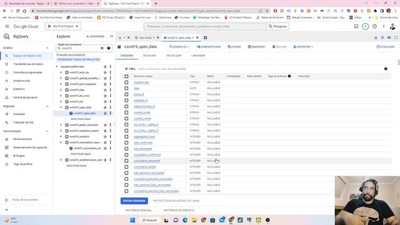The height and width of the screenshot is (225, 400).
Task: Check the country_code field checkbox
Action: coord(126,112)
